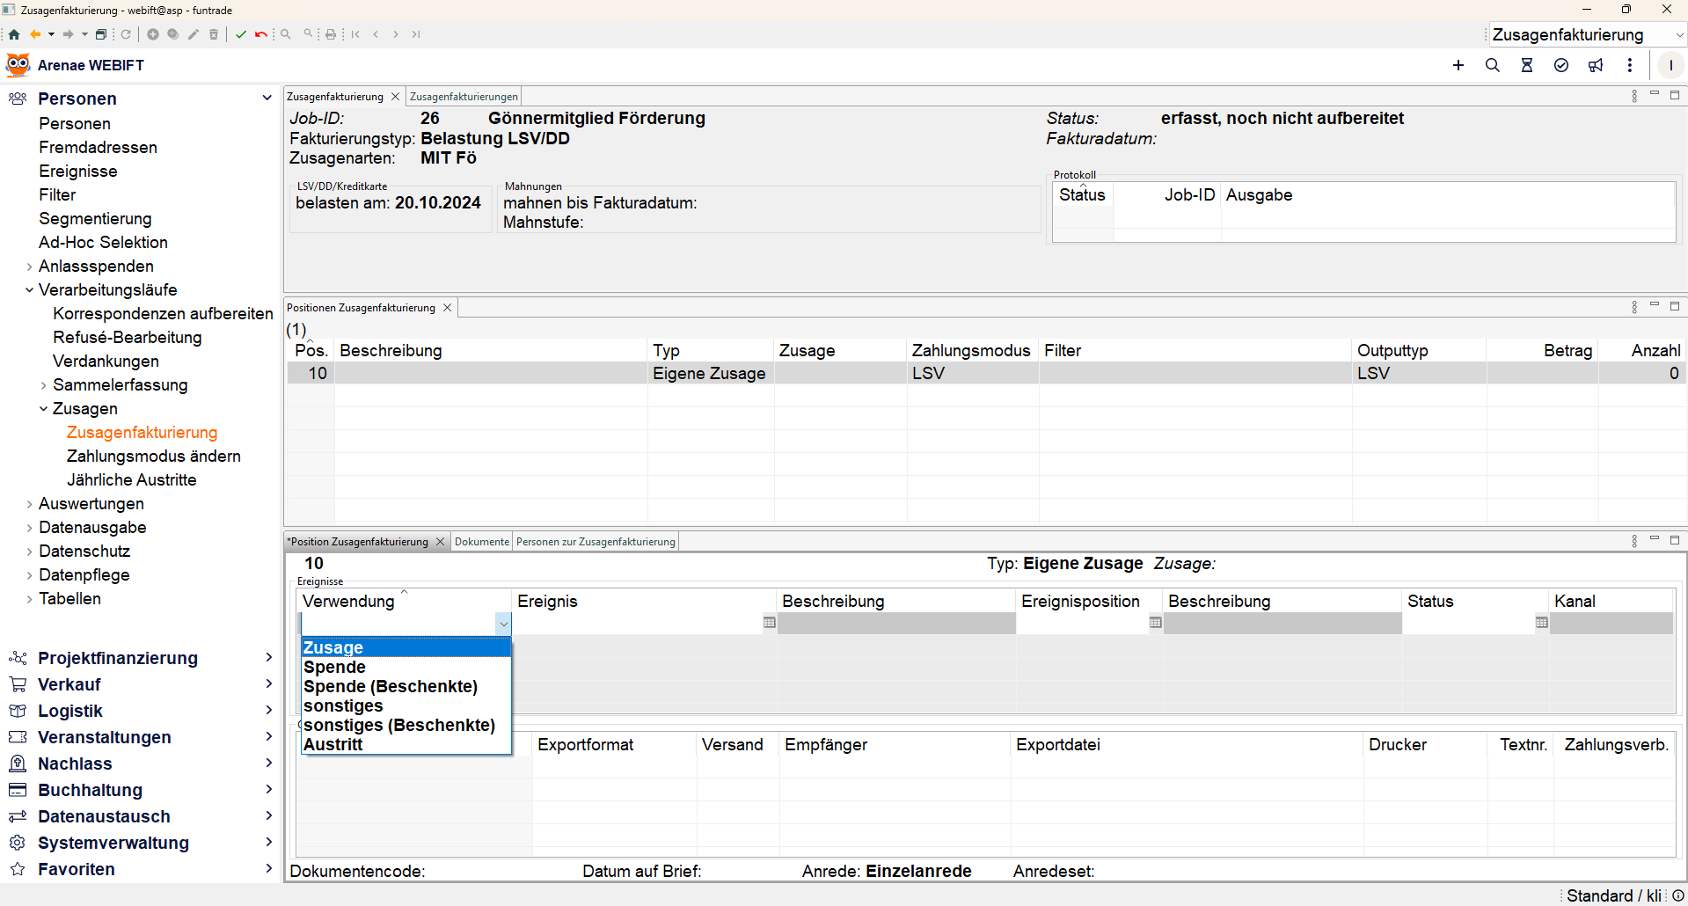Click the Home icon in toolbar
The height and width of the screenshot is (906, 1688).
(x=14, y=34)
